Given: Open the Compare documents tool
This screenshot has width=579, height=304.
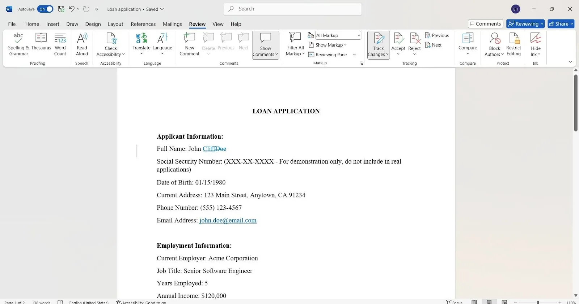Looking at the screenshot, I should 468,44.
